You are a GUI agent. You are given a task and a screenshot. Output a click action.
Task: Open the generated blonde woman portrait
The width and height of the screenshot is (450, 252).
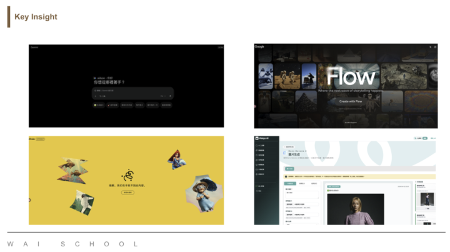pyautogui.click(x=356, y=209)
